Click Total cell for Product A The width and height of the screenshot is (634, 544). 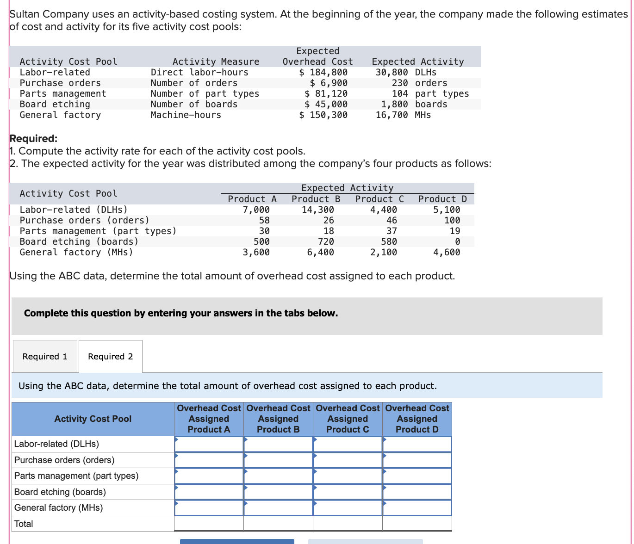209,524
